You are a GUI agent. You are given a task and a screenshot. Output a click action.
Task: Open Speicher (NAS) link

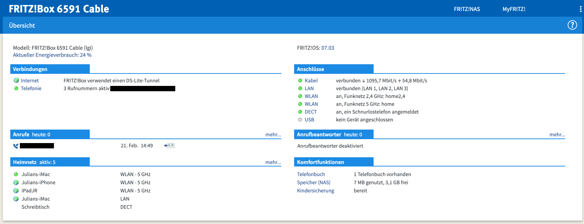(314, 182)
